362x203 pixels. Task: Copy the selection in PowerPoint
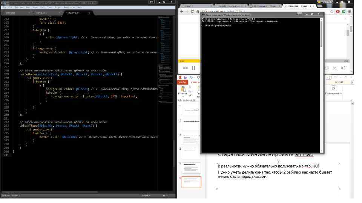190,91
